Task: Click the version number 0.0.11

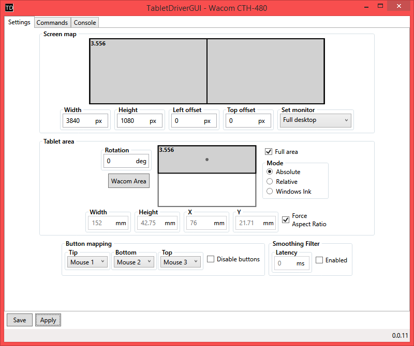Action: tap(400, 336)
